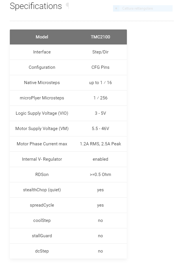Click the faint Cattura rettangolare icon
174x280 pixels.
click(116, 9)
